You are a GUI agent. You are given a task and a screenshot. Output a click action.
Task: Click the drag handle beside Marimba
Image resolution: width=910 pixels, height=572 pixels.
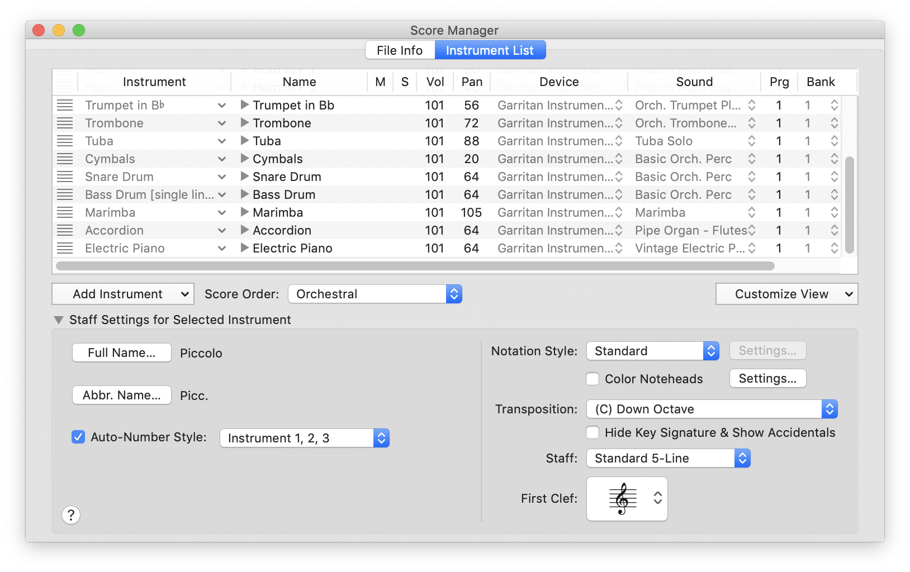(x=65, y=212)
